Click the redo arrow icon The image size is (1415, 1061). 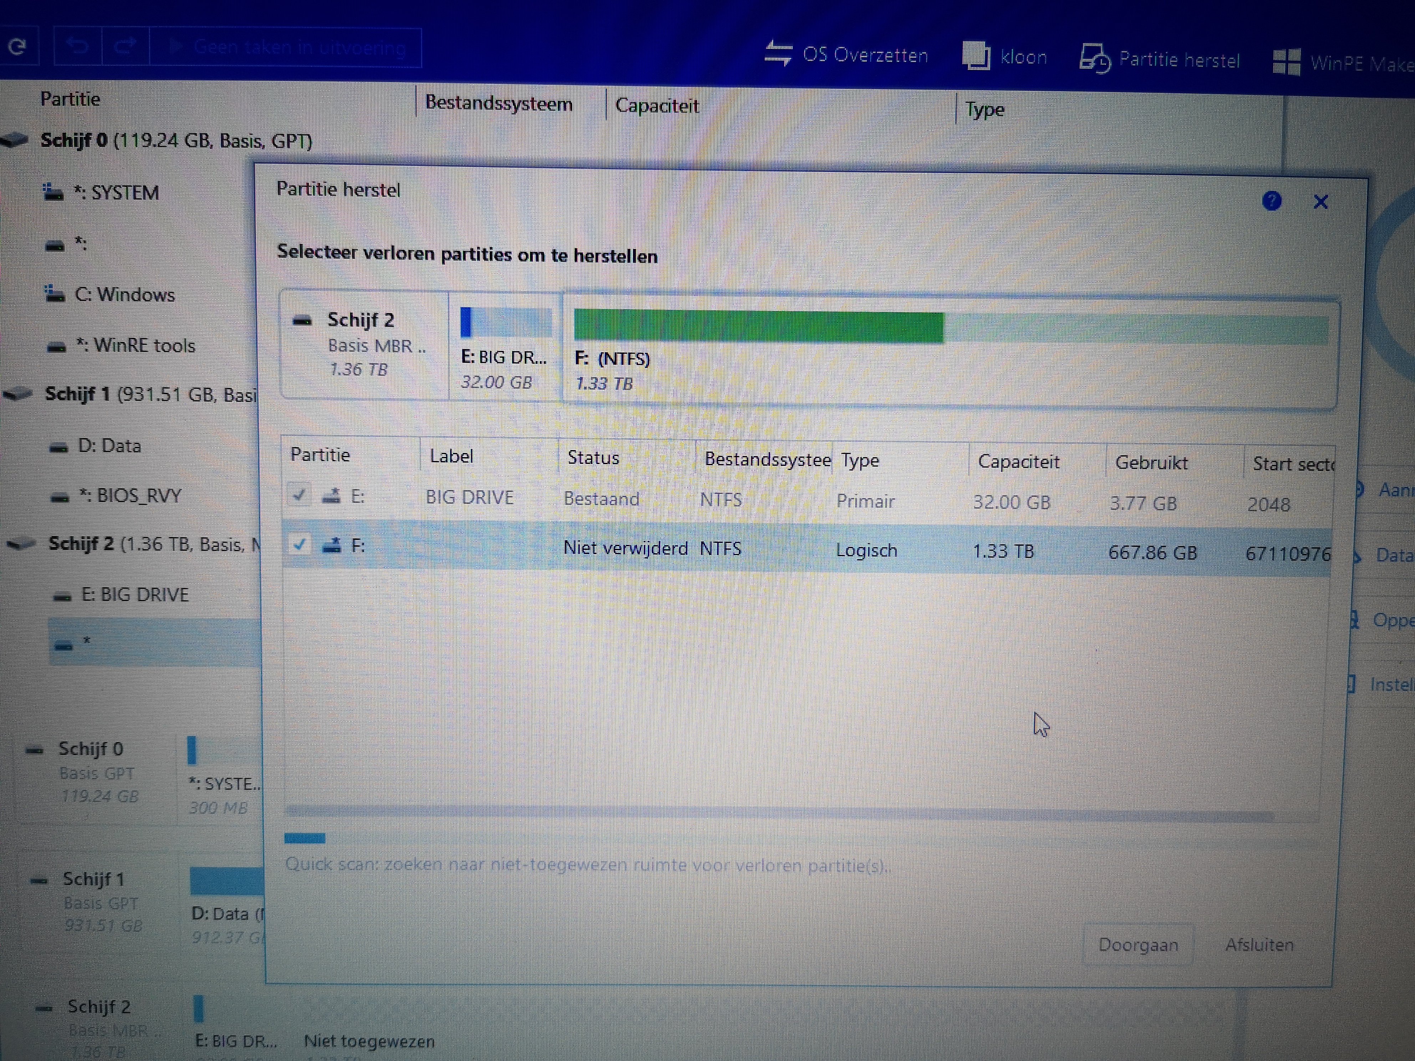pyautogui.click(x=126, y=45)
